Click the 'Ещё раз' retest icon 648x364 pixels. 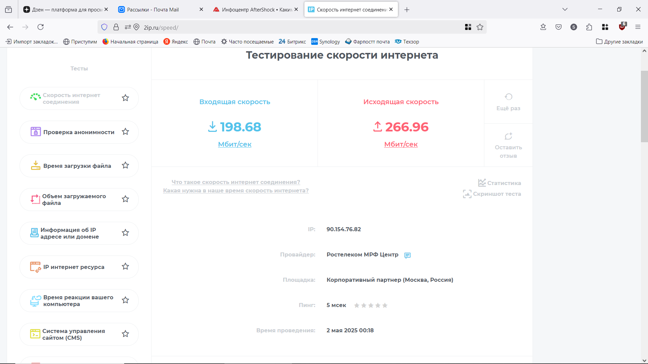[508, 97]
